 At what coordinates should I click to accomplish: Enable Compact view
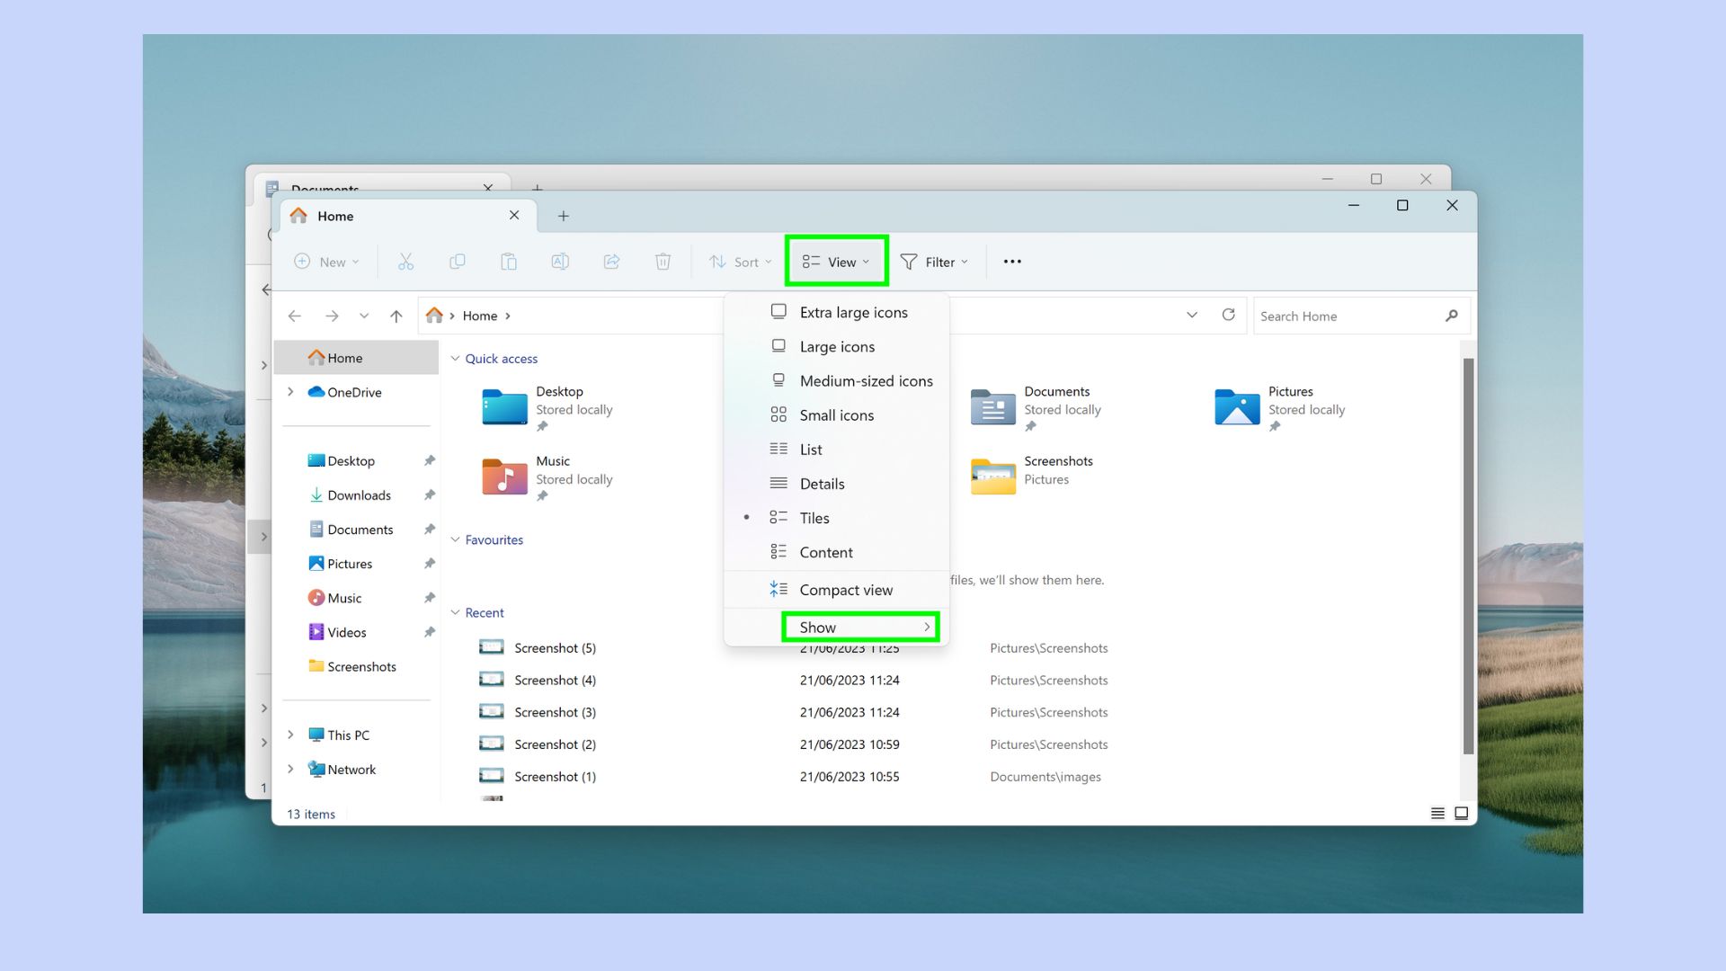[846, 590]
